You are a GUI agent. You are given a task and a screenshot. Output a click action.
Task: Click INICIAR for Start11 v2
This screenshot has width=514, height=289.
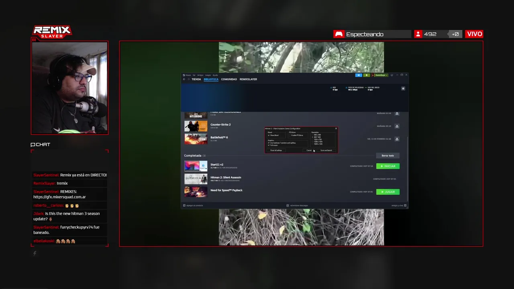point(388,166)
